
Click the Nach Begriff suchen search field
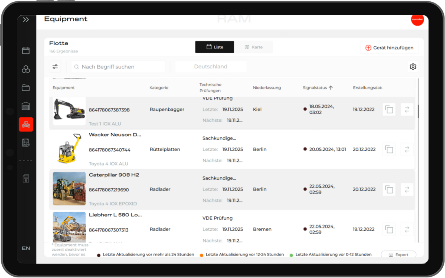[118, 67]
